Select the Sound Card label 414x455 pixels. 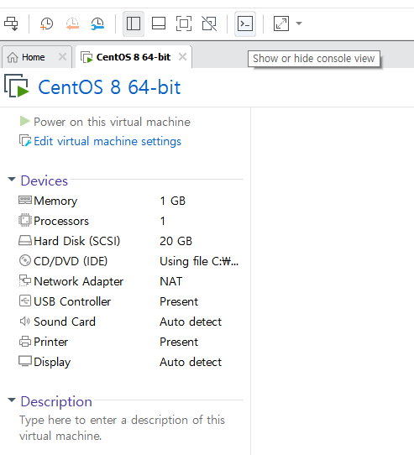tap(65, 322)
